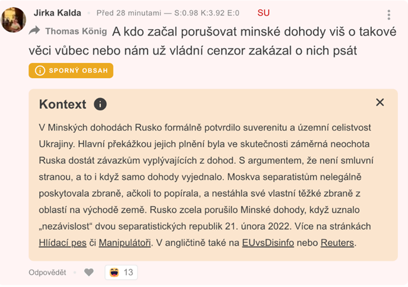
Task: Click the username Jirka Kalda
Action: pos(57,13)
